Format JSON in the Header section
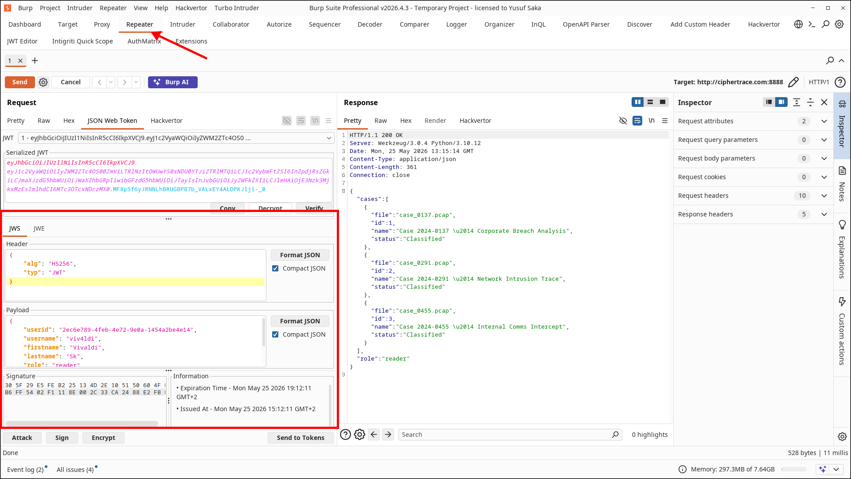 (300, 255)
